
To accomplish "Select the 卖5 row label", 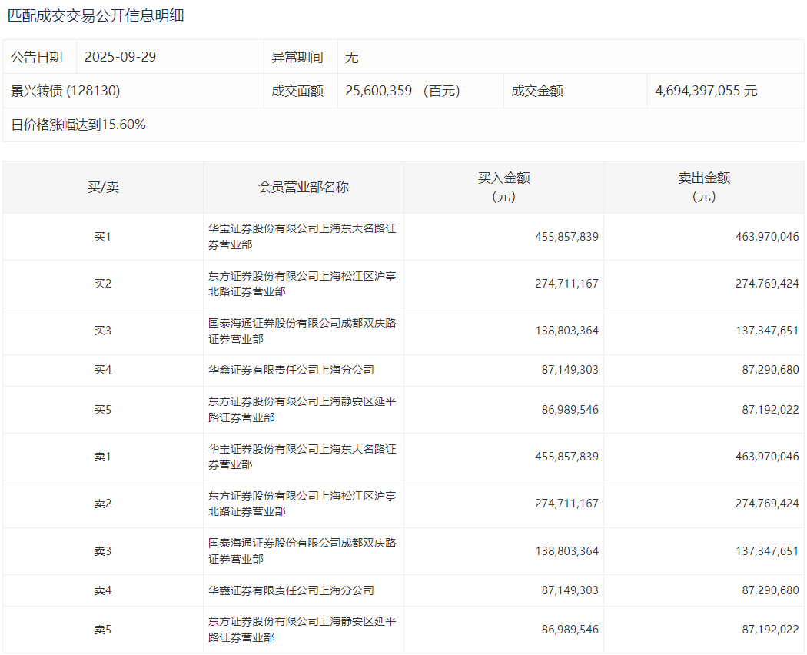I will (103, 630).
